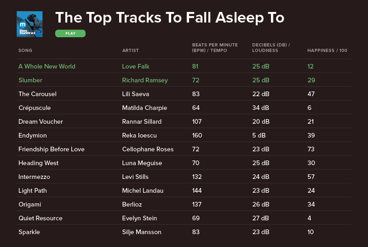Choose the Intermezzo song
The height and width of the screenshot is (247, 368).
coord(34,177)
